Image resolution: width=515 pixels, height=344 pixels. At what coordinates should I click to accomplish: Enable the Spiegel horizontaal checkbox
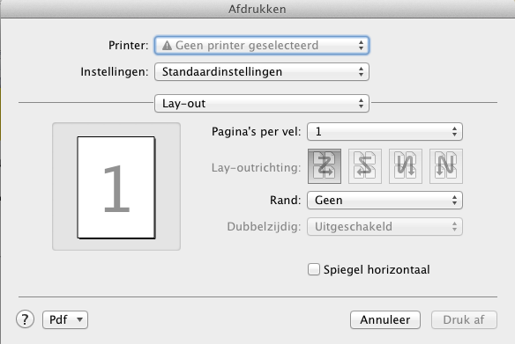coord(314,269)
